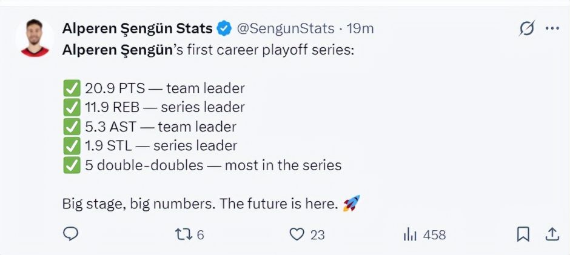Open the Grok explain-post icon
This screenshot has width=570, height=255.
527,28
